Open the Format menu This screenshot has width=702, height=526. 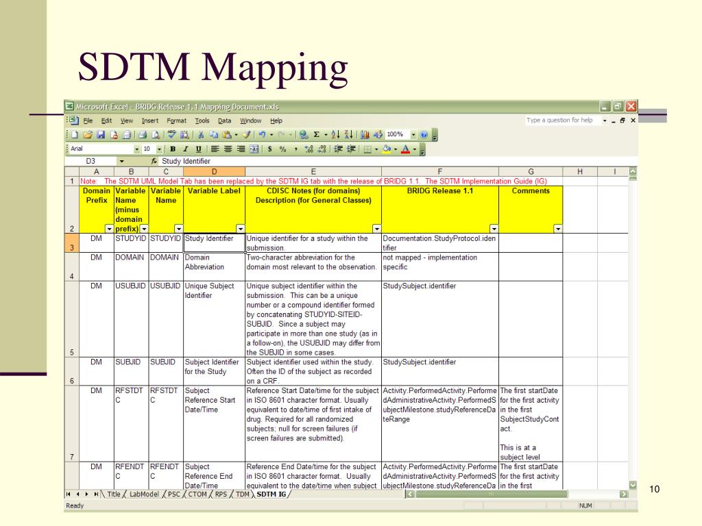pos(176,121)
